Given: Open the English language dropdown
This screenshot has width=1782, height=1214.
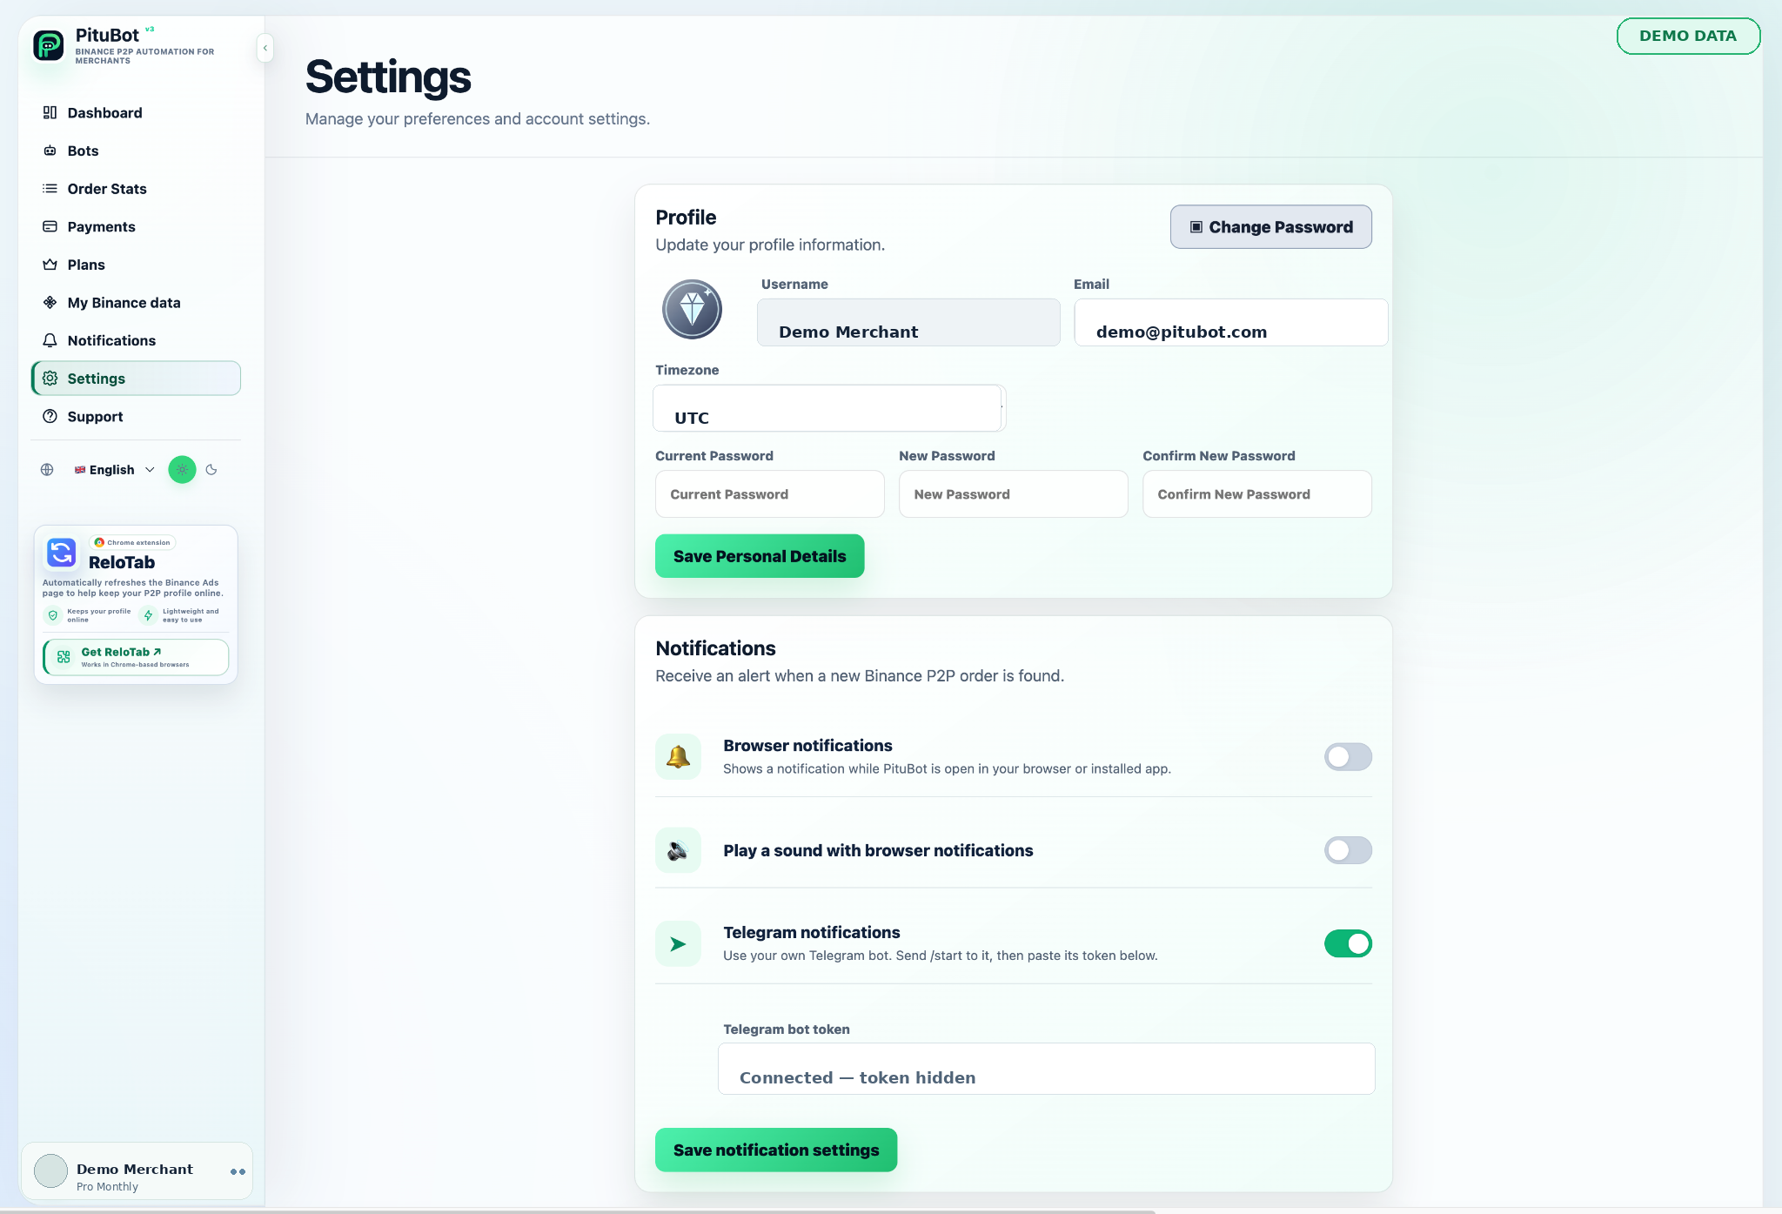Looking at the screenshot, I should click(115, 470).
